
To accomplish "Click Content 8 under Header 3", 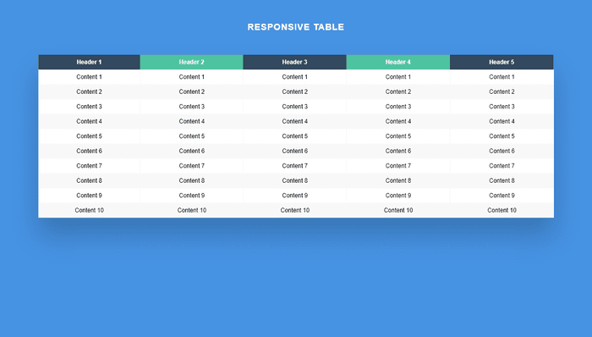I will click(x=295, y=180).
